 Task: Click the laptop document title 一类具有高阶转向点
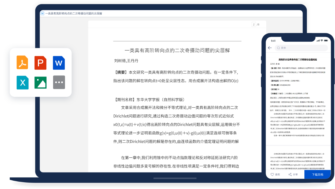click(177, 50)
